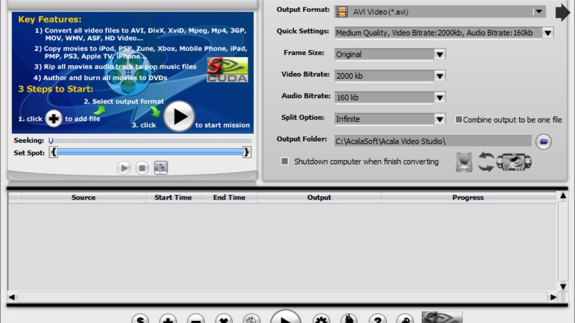Click the "Frame Size:" label
Image resolution: width=575 pixels, height=323 pixels.
tap(304, 53)
